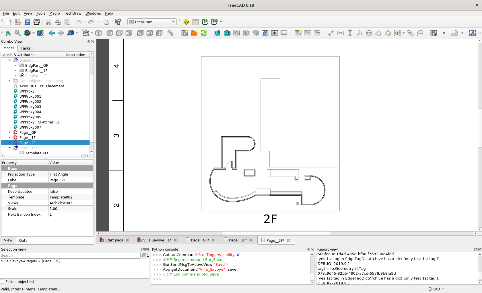Viewport: 482px width, 293px height.
Task: Click the Print icon
Action: (x=37, y=22)
